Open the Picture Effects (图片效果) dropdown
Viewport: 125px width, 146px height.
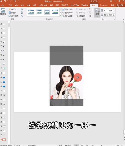point(68,13)
